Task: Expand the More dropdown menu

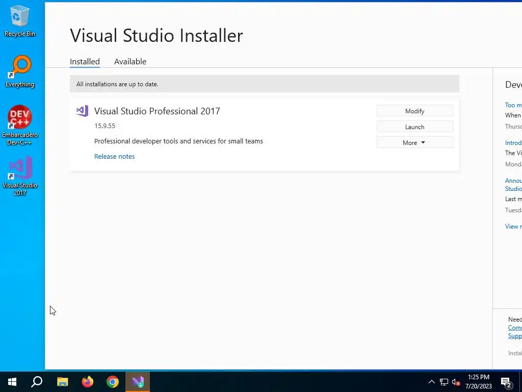Action: pos(415,142)
